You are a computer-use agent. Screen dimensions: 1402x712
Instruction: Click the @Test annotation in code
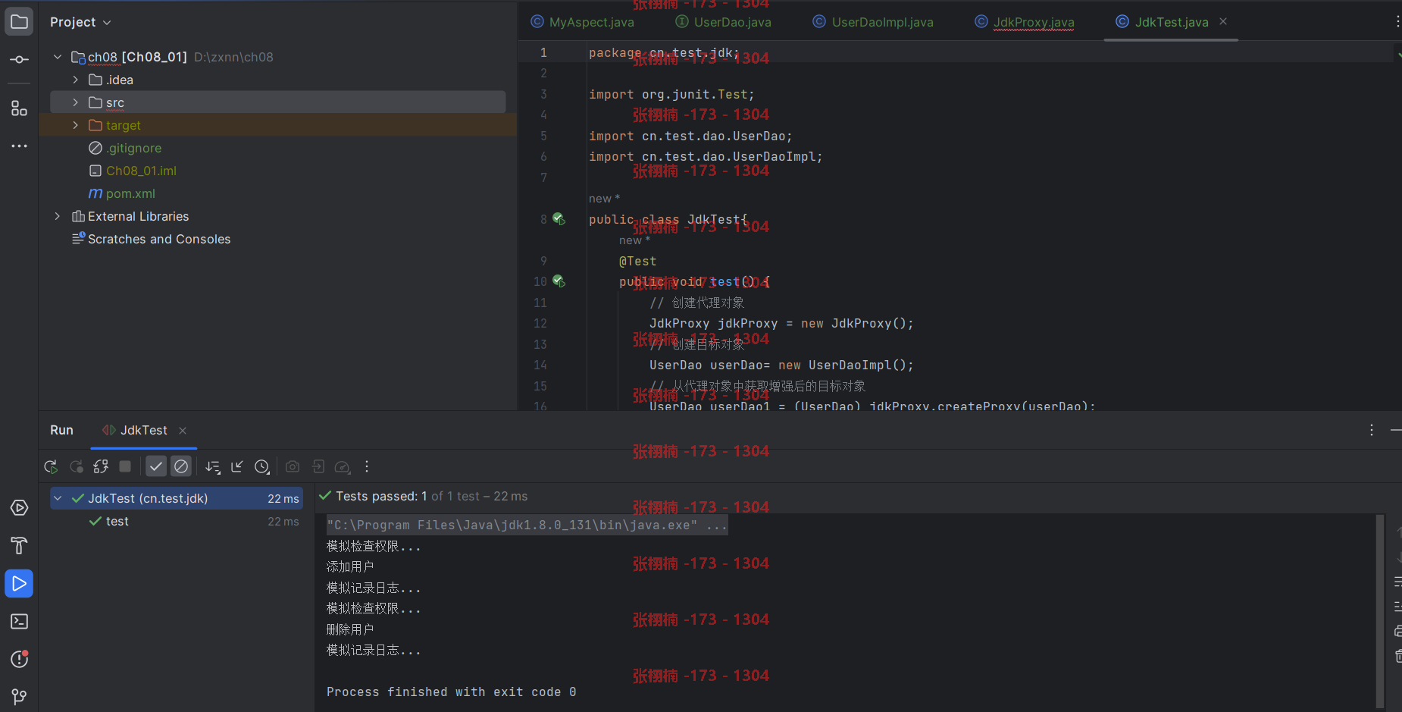point(637,261)
